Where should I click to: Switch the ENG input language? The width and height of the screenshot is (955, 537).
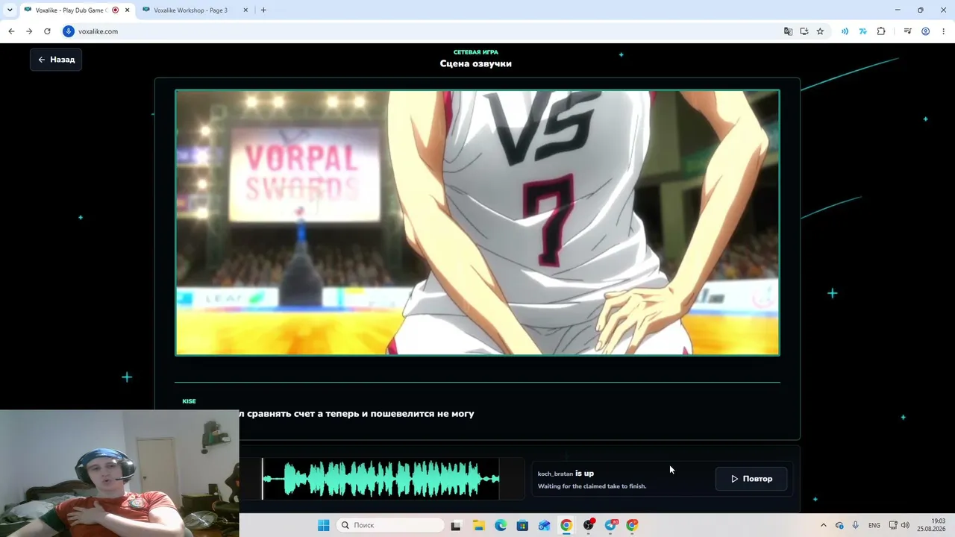pos(874,525)
